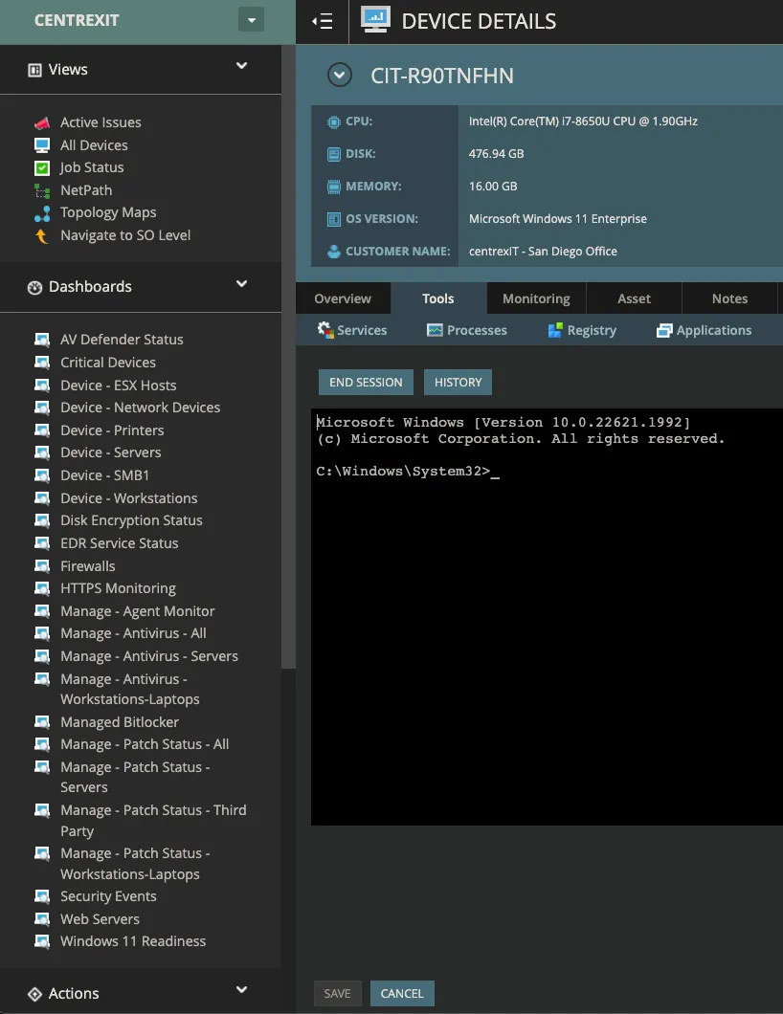783x1014 pixels.
Task: Open Manage - Patch Status - Third Party
Action: [x=153, y=821]
